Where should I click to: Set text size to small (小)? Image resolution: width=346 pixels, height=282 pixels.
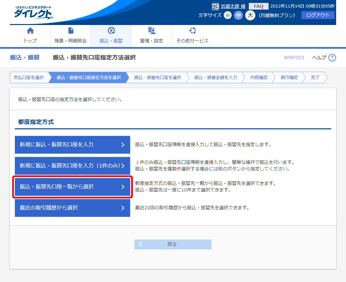(227, 15)
